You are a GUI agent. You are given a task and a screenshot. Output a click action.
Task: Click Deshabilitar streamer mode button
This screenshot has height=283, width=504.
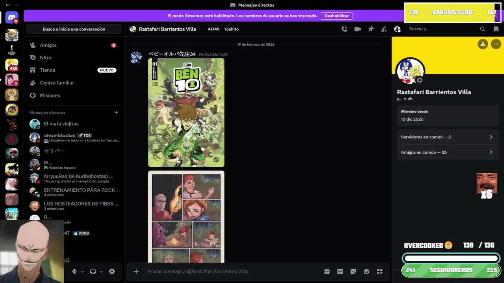(337, 16)
